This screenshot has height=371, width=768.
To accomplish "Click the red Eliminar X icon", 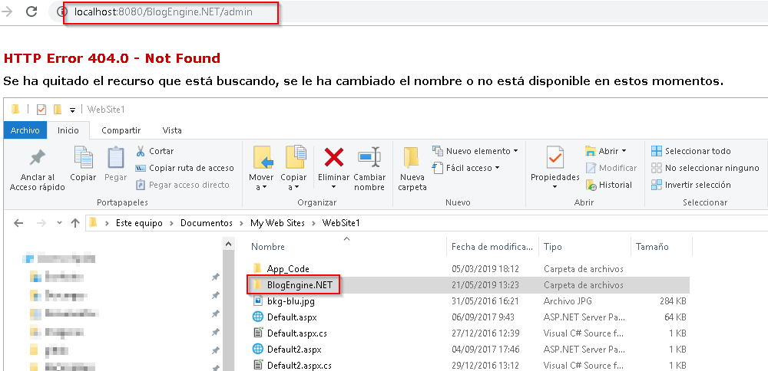I will pos(333,157).
